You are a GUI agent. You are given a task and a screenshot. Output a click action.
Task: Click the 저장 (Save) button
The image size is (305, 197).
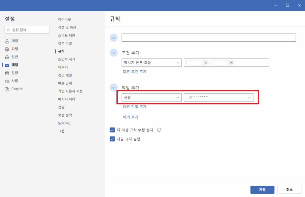262,190
